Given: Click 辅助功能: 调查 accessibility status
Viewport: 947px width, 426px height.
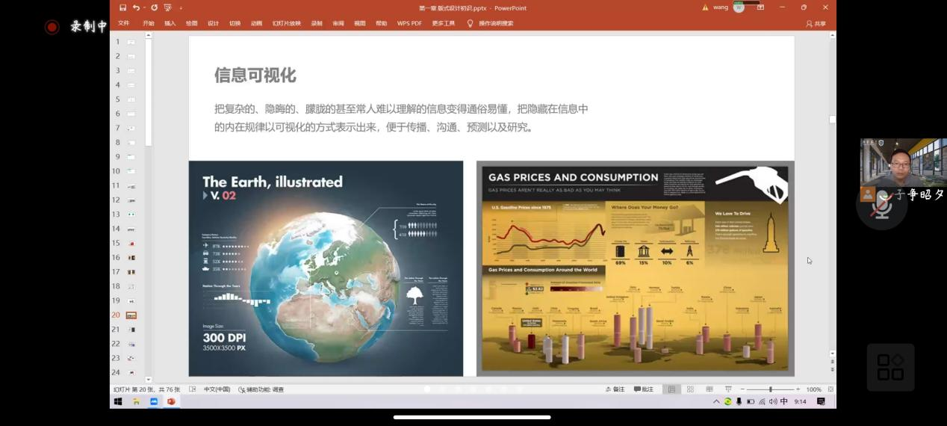Looking at the screenshot, I should (261, 389).
